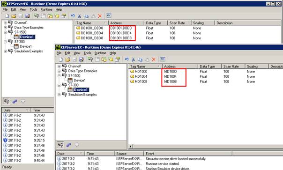Collapse S7-1500 channel in front window tree

[x=59, y=75]
